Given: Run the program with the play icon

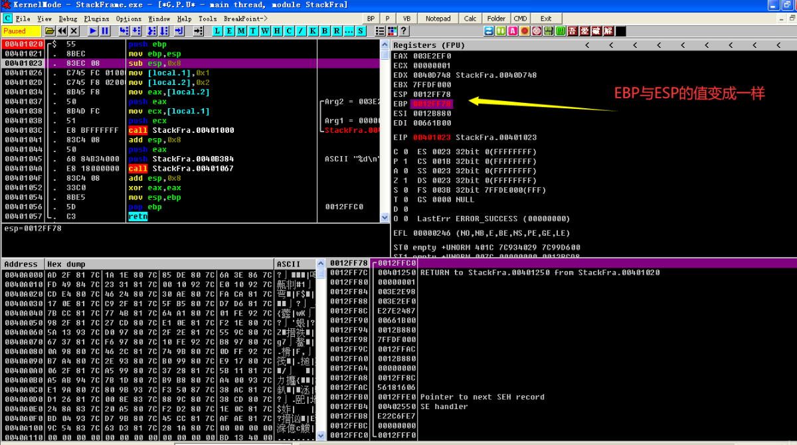Looking at the screenshot, I should (x=93, y=31).
